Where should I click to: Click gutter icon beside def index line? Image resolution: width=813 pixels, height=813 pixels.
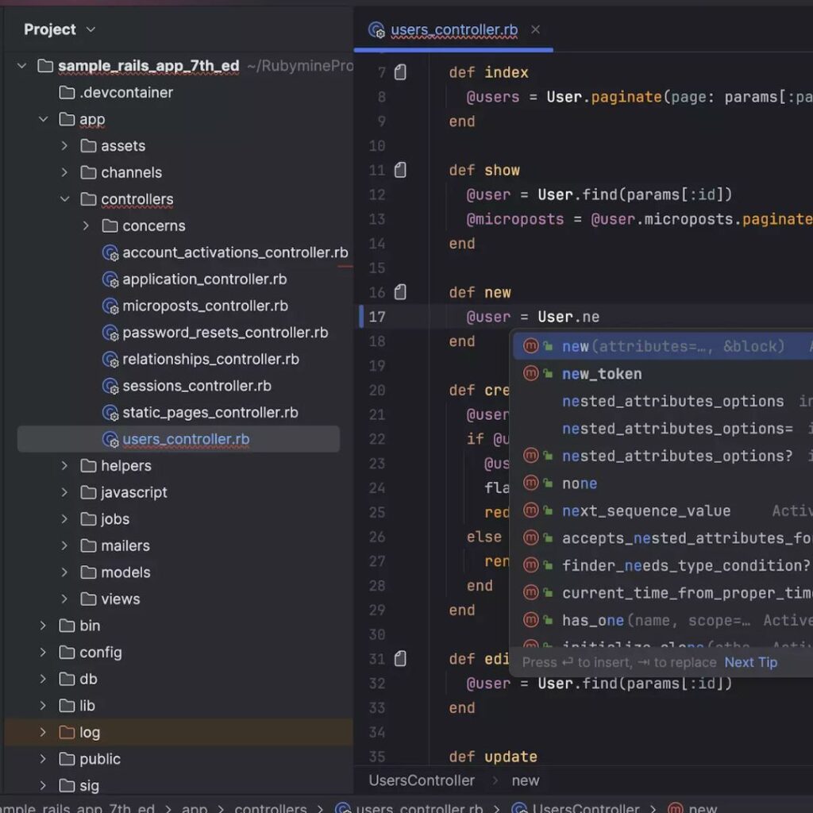click(400, 72)
